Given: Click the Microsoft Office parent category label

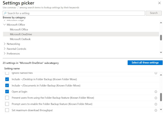Looking at the screenshot, I should [x=16, y=25].
